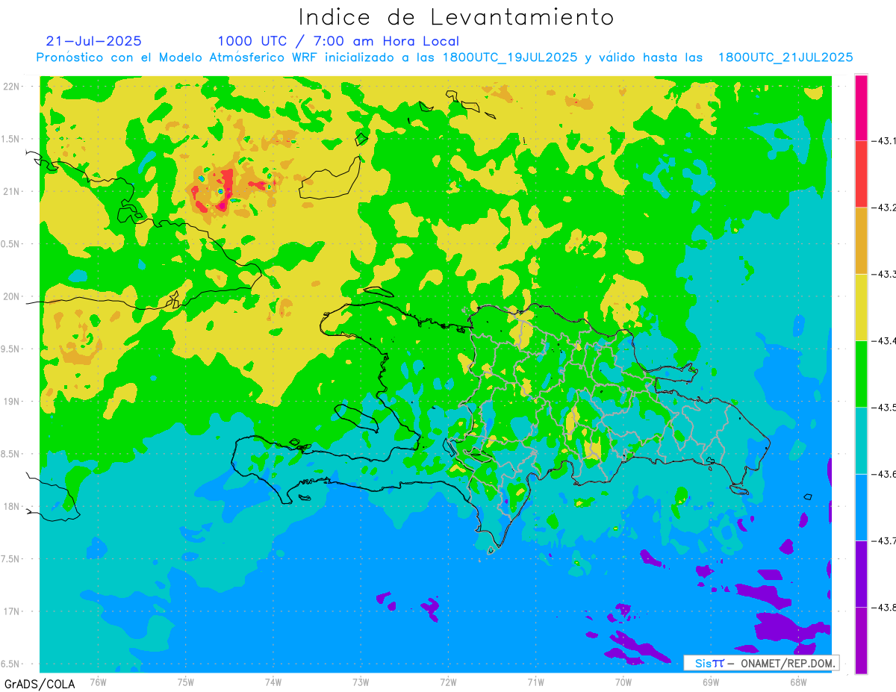Click the color bar value "-43.5"
This screenshot has width=896, height=692.
pyautogui.click(x=884, y=408)
